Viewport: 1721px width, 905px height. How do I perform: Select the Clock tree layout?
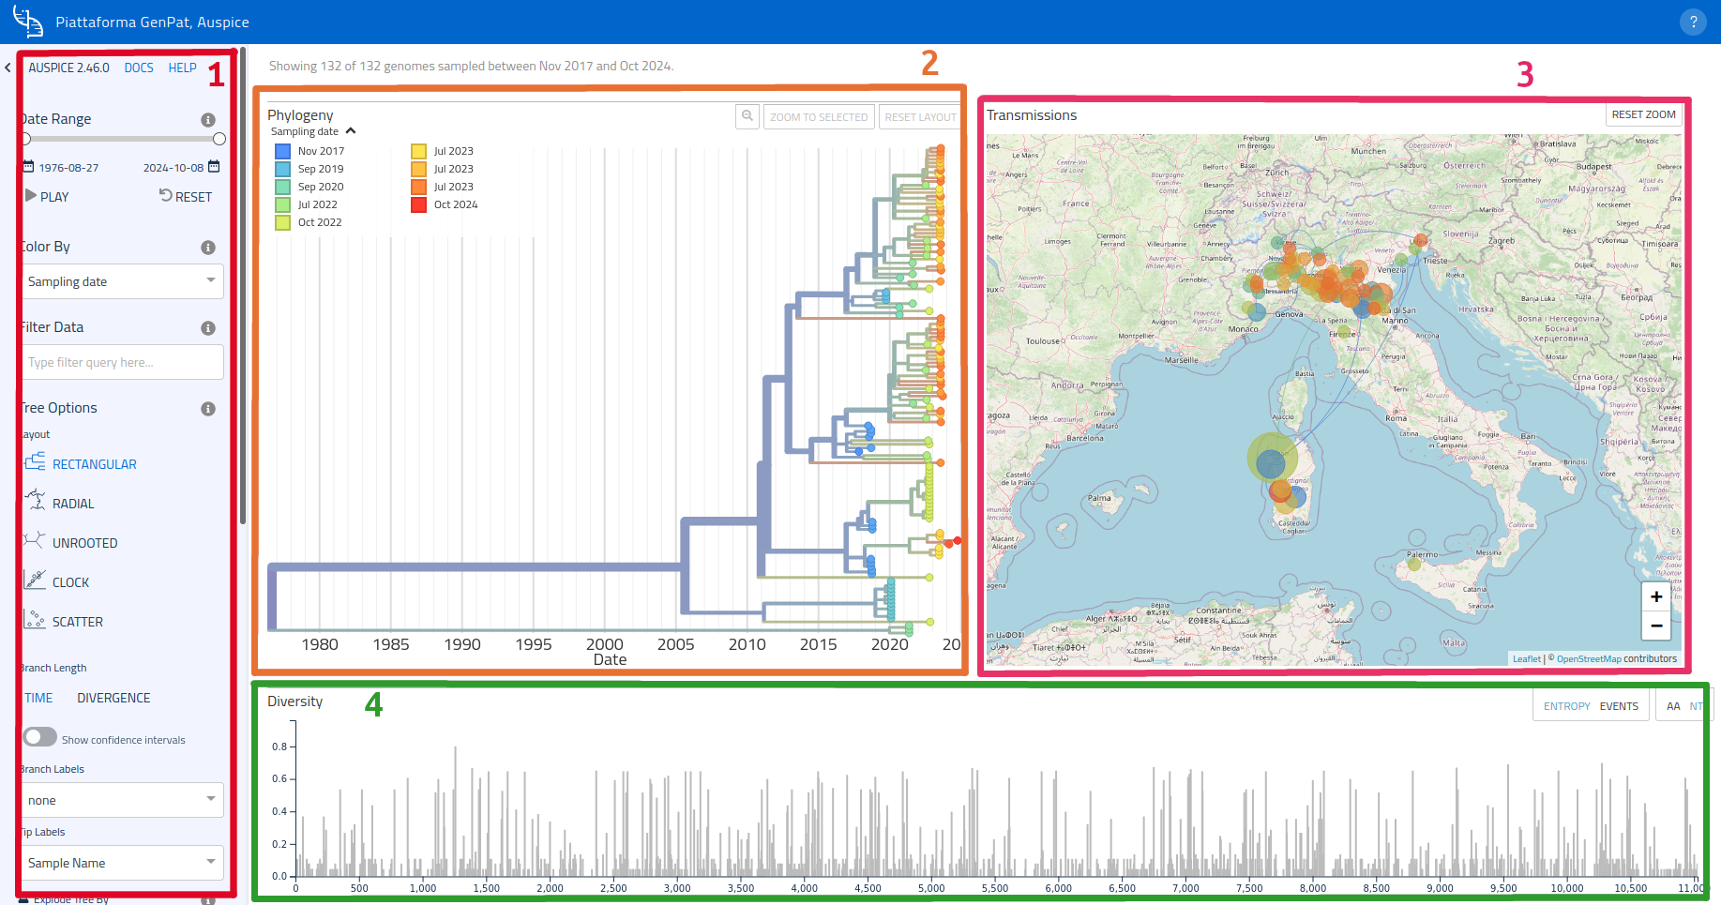[x=70, y=582]
